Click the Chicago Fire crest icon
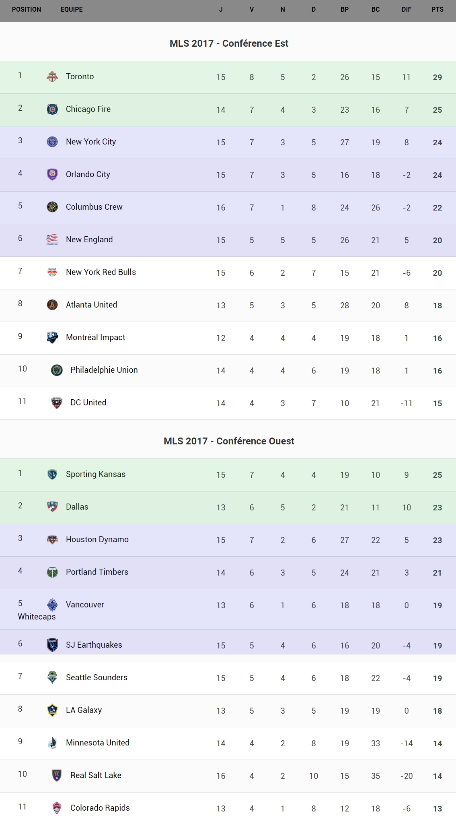 [52, 109]
